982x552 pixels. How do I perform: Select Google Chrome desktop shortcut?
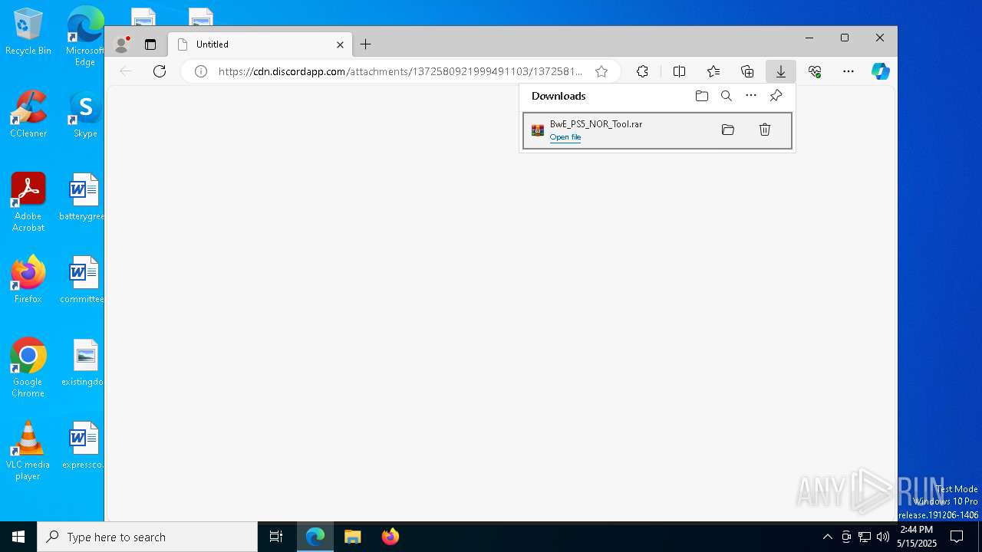pos(28,367)
